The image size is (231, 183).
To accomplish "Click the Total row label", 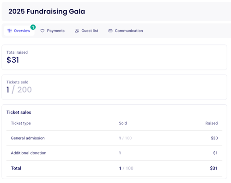I will 16,168.
